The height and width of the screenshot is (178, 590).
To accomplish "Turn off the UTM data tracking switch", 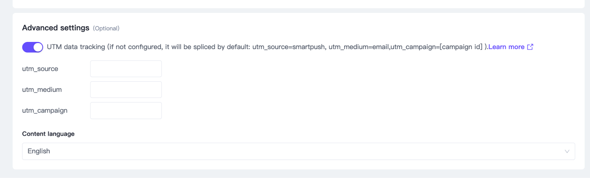I will tap(32, 47).
